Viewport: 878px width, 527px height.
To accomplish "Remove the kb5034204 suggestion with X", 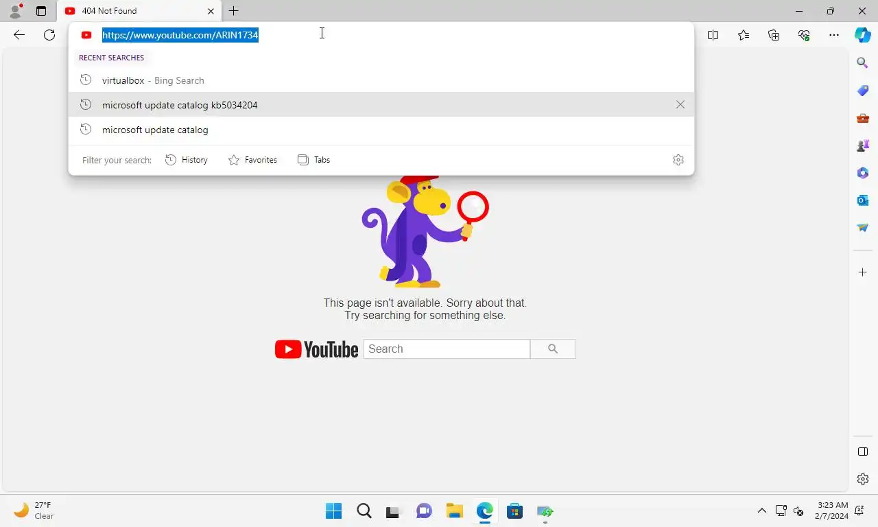I will pyautogui.click(x=680, y=104).
